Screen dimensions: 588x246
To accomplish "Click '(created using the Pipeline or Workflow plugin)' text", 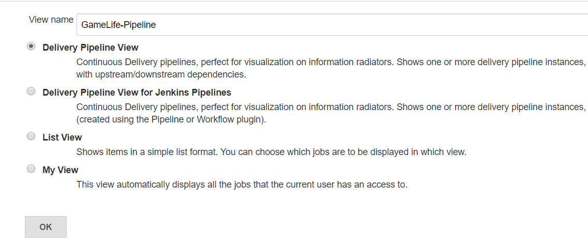I will [x=171, y=119].
